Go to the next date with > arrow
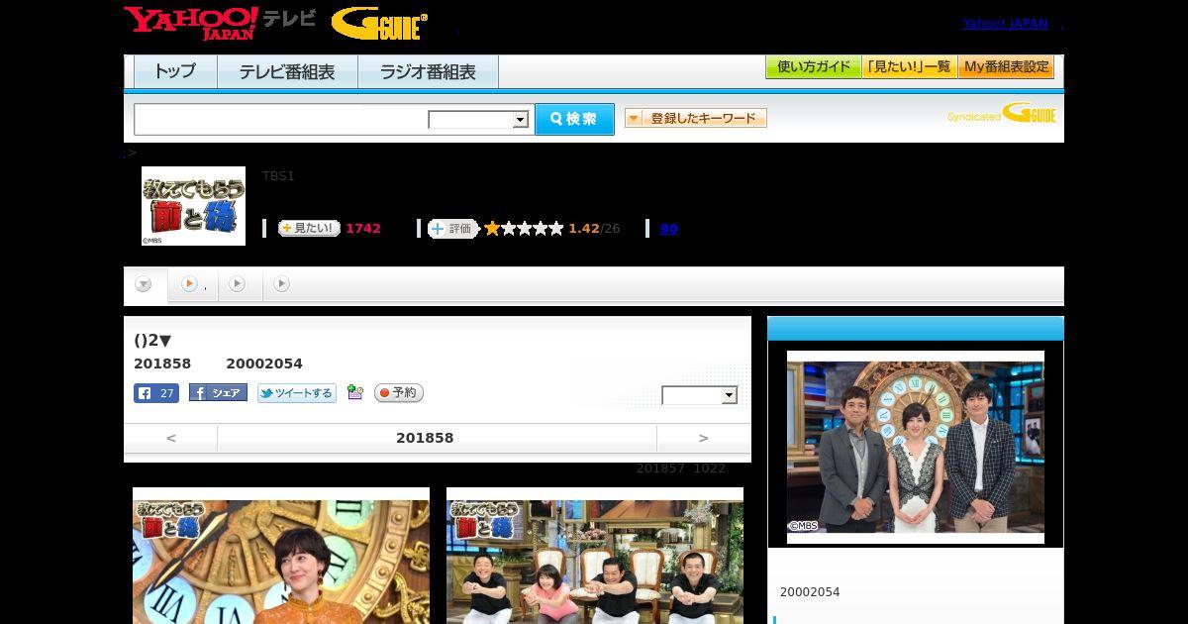The height and width of the screenshot is (624, 1188). pyautogui.click(x=703, y=438)
